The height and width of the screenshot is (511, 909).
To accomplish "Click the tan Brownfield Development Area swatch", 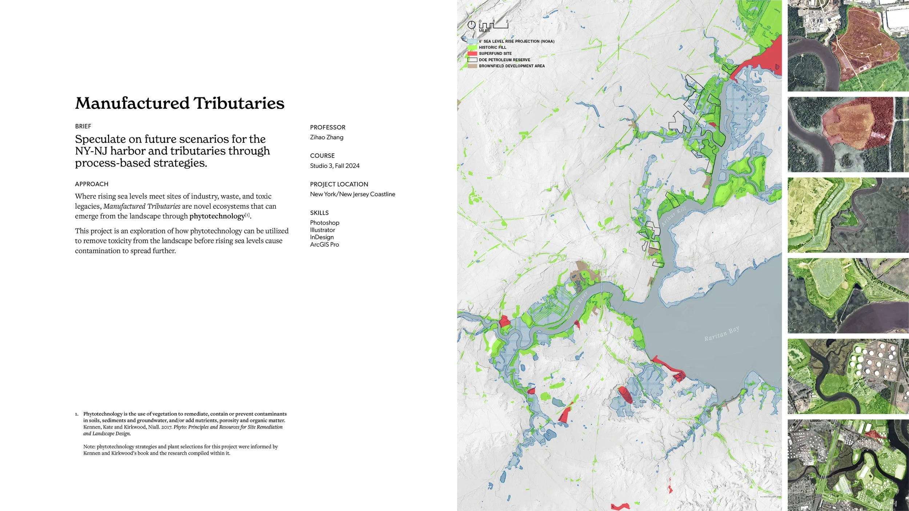I will (472, 66).
